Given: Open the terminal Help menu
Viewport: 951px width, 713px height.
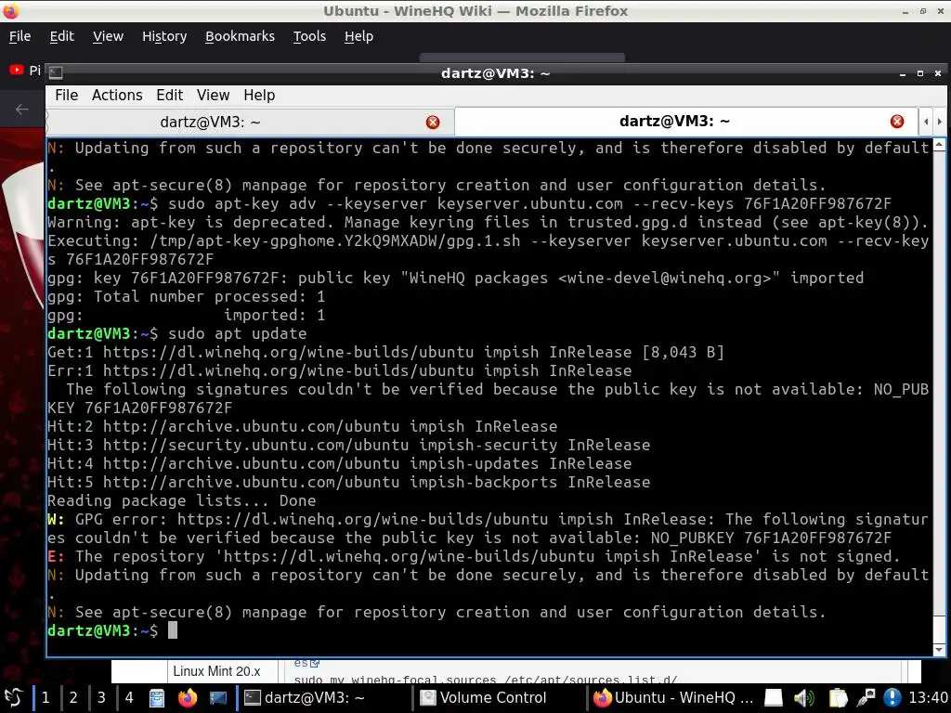Looking at the screenshot, I should point(259,96).
